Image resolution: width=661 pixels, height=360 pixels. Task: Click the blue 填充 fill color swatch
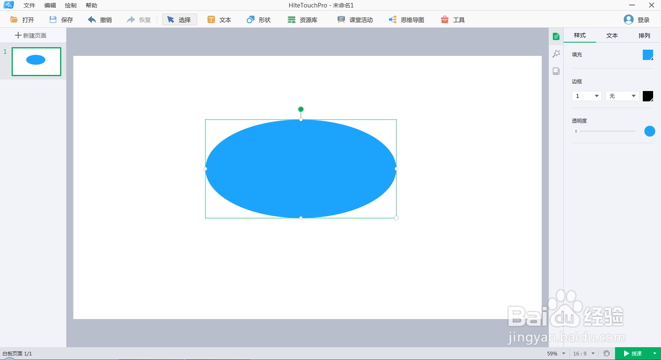(648, 55)
